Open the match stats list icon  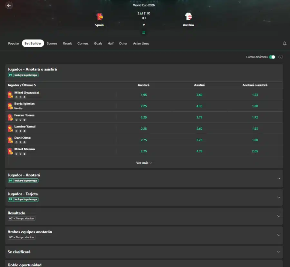[144, 32]
